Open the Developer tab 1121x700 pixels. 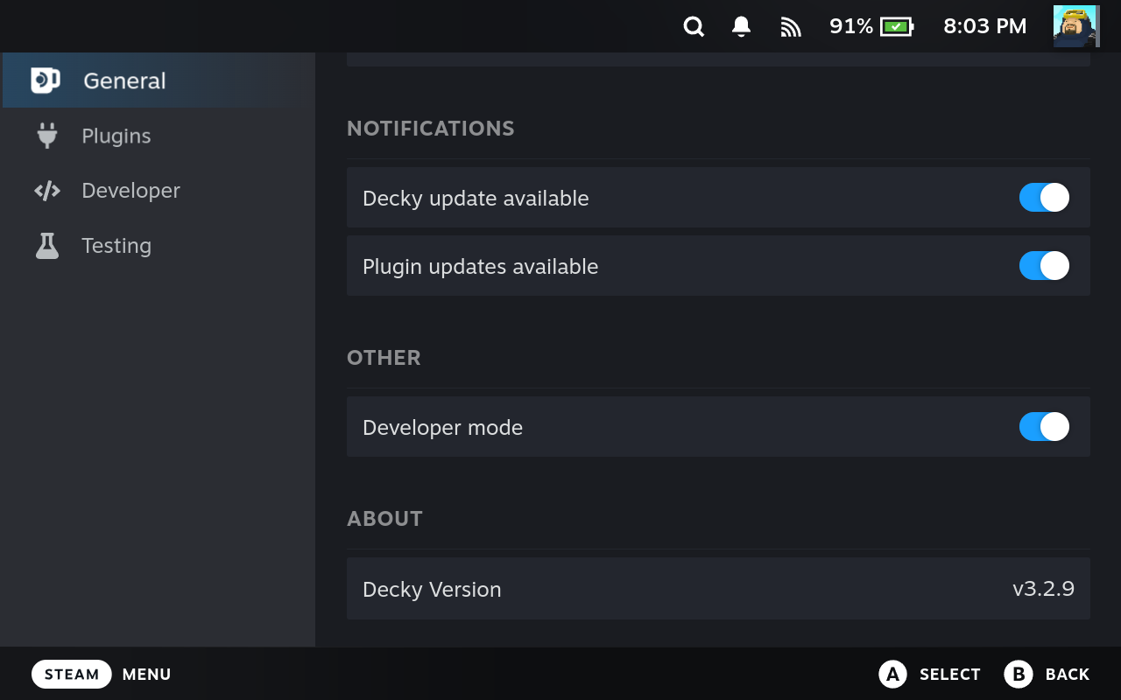click(159, 191)
